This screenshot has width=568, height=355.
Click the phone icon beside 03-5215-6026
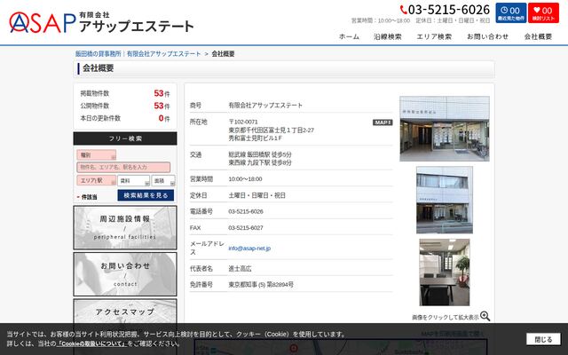tap(404, 10)
